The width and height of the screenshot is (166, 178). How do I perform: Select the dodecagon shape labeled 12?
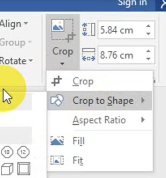(x=23, y=152)
